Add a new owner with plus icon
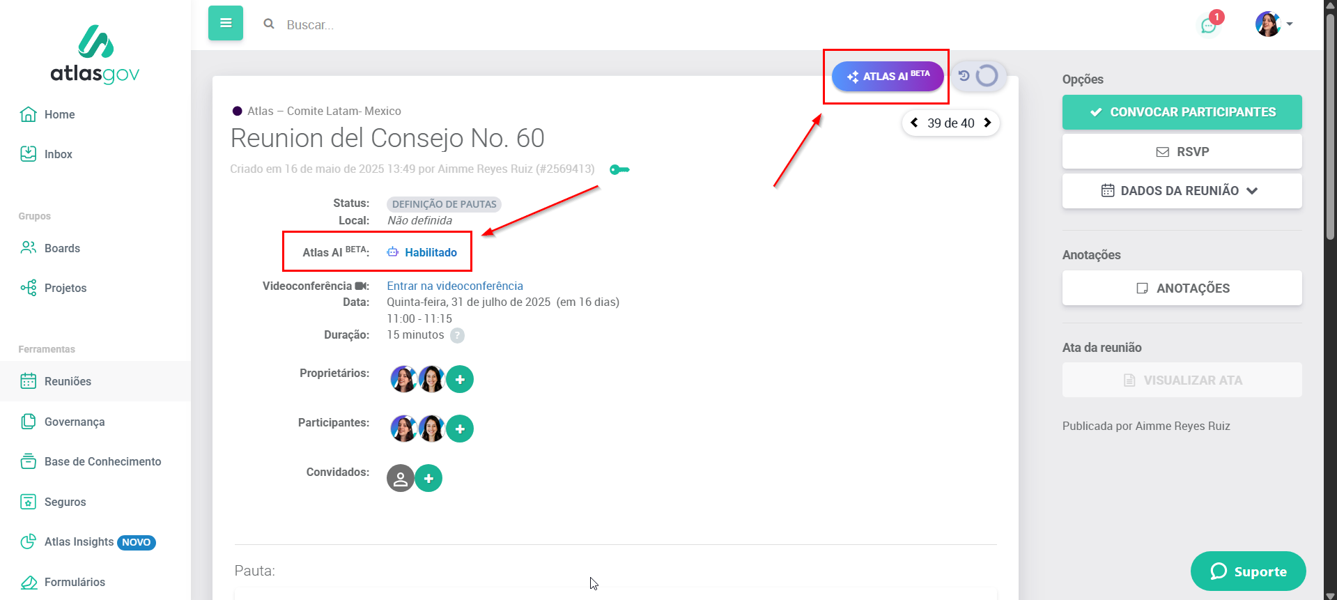 coord(460,380)
